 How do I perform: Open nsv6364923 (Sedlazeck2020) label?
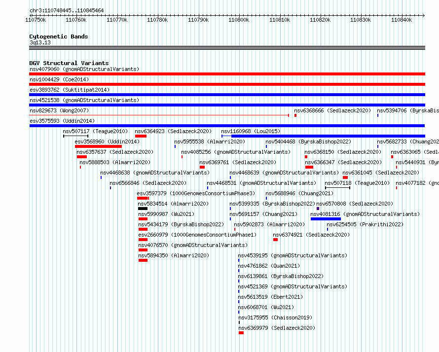(x=173, y=131)
